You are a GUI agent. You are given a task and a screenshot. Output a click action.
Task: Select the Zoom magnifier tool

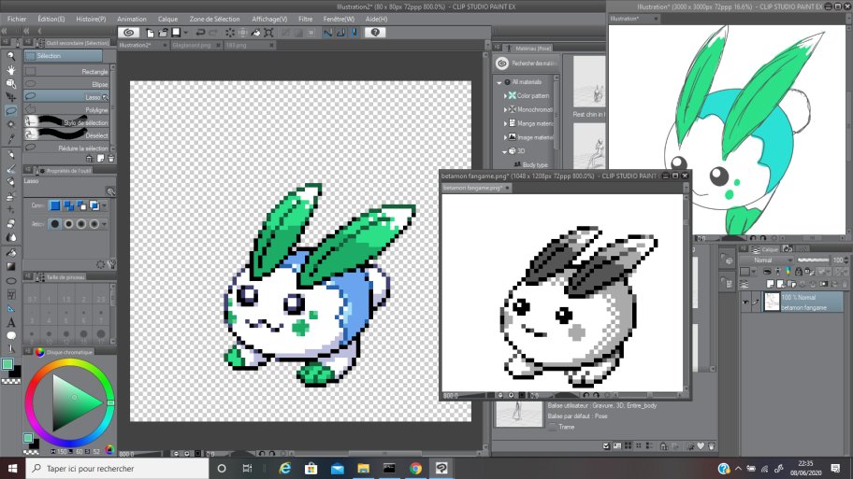click(x=11, y=56)
